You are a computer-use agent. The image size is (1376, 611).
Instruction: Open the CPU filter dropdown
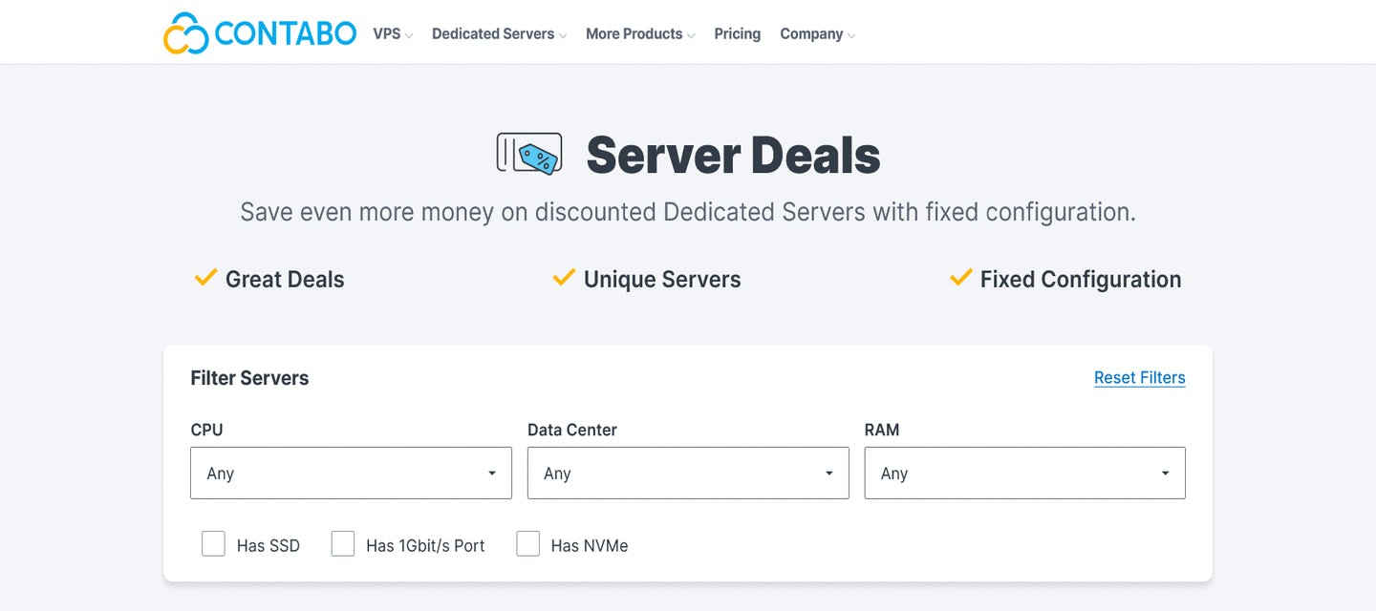tap(351, 473)
